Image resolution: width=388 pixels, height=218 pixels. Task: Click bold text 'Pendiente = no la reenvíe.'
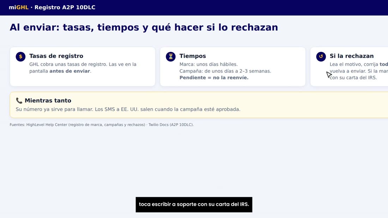pyautogui.click(x=214, y=78)
